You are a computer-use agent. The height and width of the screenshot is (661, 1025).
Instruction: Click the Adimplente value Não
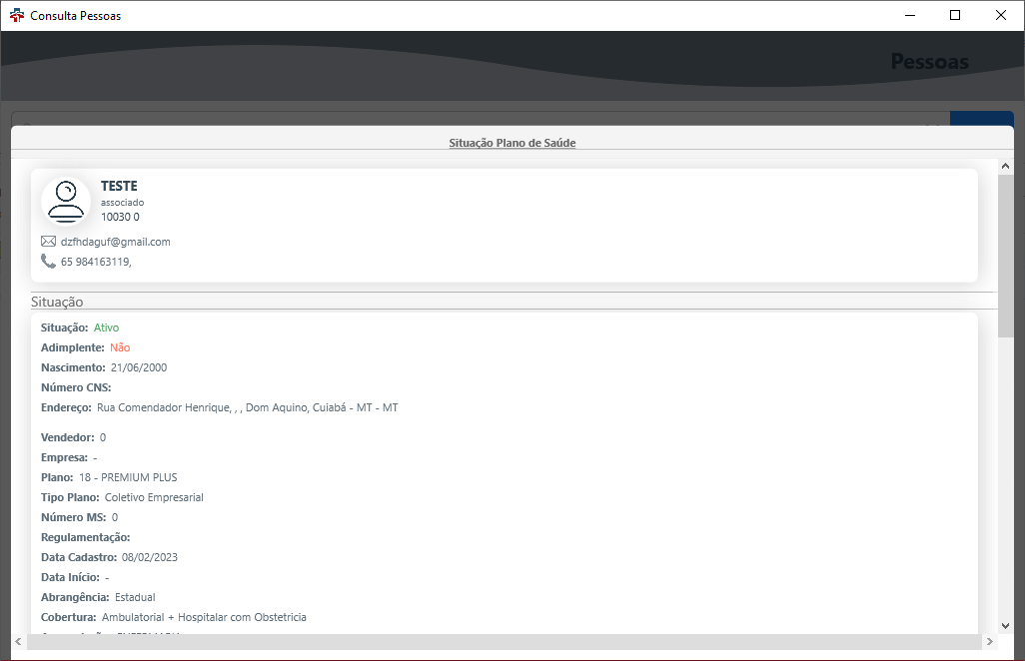coord(120,347)
